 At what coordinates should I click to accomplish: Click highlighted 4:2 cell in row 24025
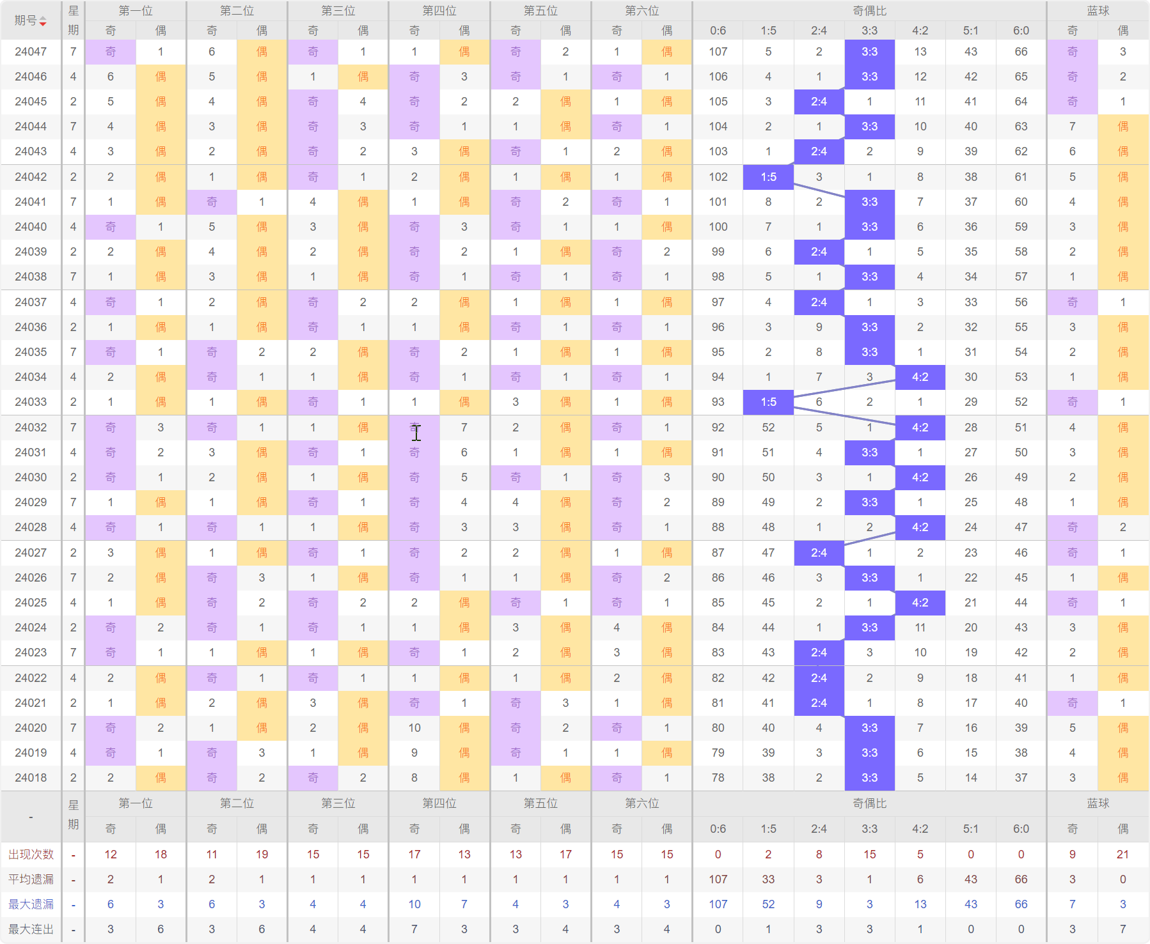(x=920, y=603)
